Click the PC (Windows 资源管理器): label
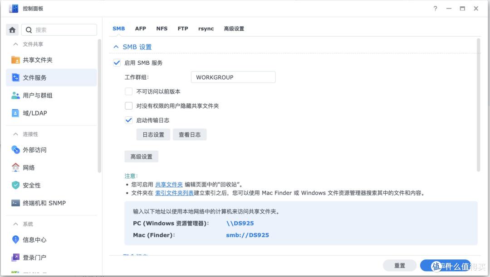Viewport: 490px width, 277px height. coord(171,224)
